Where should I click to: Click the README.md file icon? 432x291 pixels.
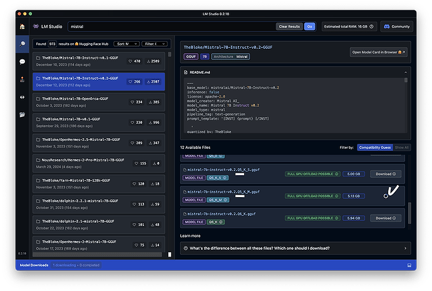coord(186,73)
